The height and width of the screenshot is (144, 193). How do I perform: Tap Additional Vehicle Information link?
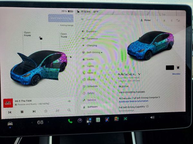[x=133, y=101]
